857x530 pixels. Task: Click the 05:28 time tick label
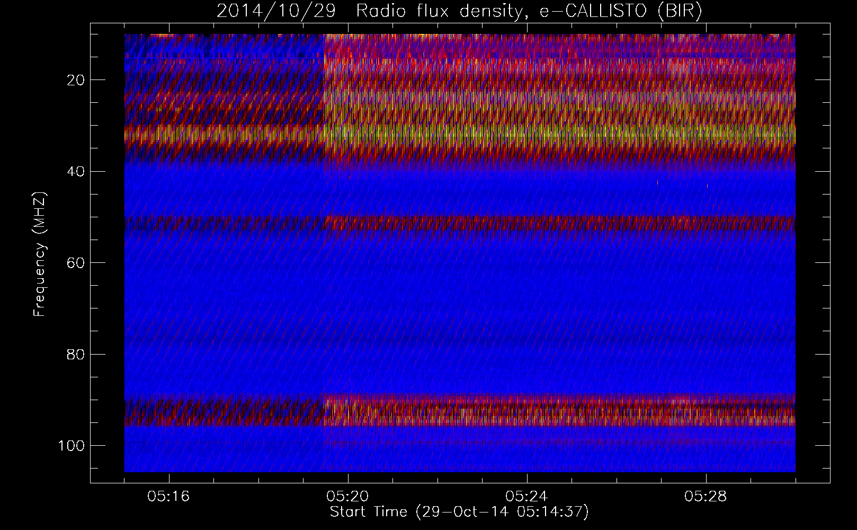[706, 497]
